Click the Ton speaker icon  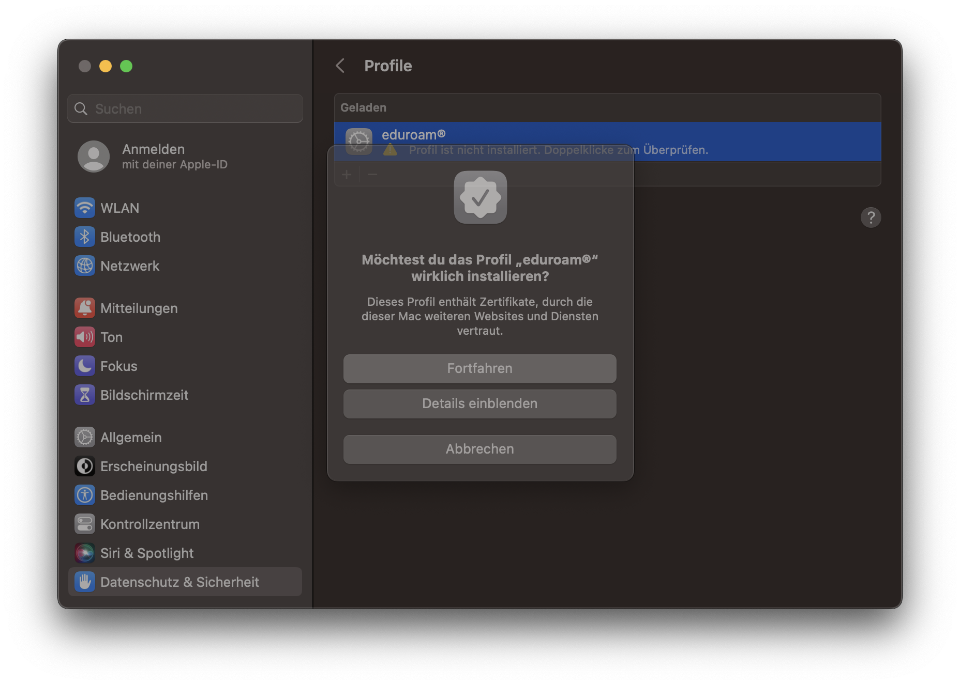click(85, 337)
